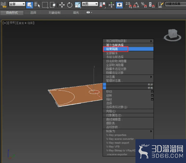Select the Move tool in toolbar
This screenshot has height=163, width=186.
pyautogui.click(x=62, y=5)
